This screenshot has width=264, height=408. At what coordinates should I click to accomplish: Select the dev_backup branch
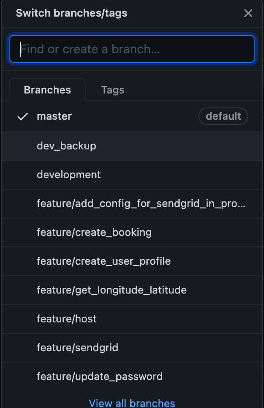[132, 146]
